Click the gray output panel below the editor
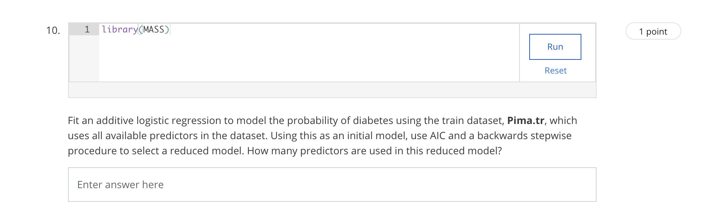 [x=332, y=90]
